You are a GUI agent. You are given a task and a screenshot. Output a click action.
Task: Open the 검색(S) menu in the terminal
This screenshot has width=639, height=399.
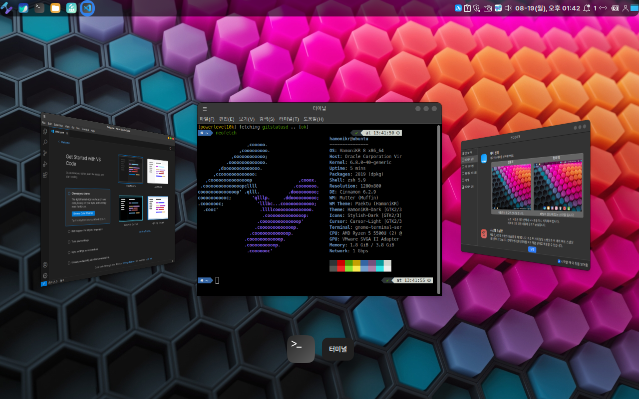(267, 119)
